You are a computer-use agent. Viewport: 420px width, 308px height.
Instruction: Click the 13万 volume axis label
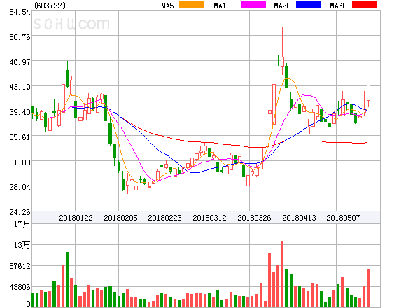[22, 245]
